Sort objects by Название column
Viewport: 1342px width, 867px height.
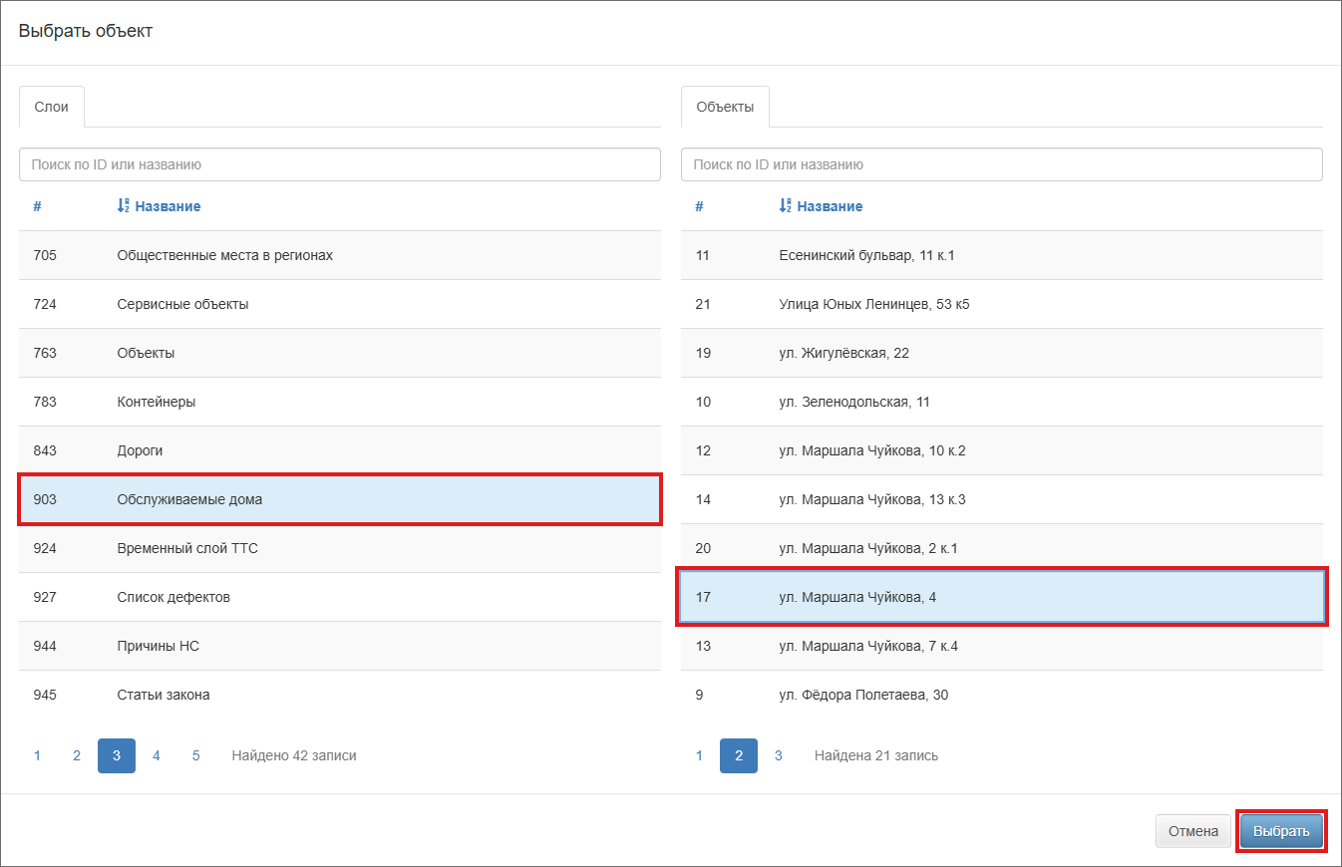click(x=829, y=206)
